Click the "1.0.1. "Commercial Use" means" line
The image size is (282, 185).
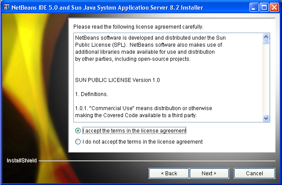pos(144,108)
